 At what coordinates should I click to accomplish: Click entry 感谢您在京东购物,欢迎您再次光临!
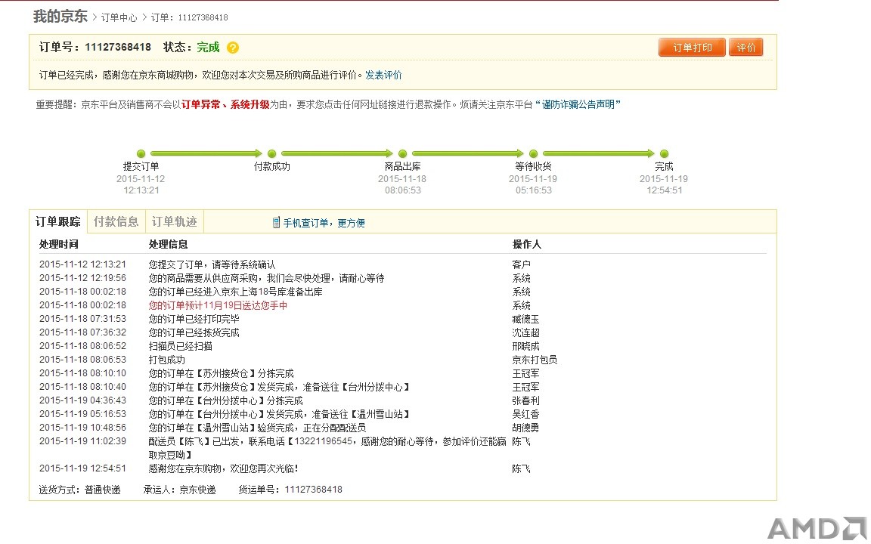click(x=223, y=468)
